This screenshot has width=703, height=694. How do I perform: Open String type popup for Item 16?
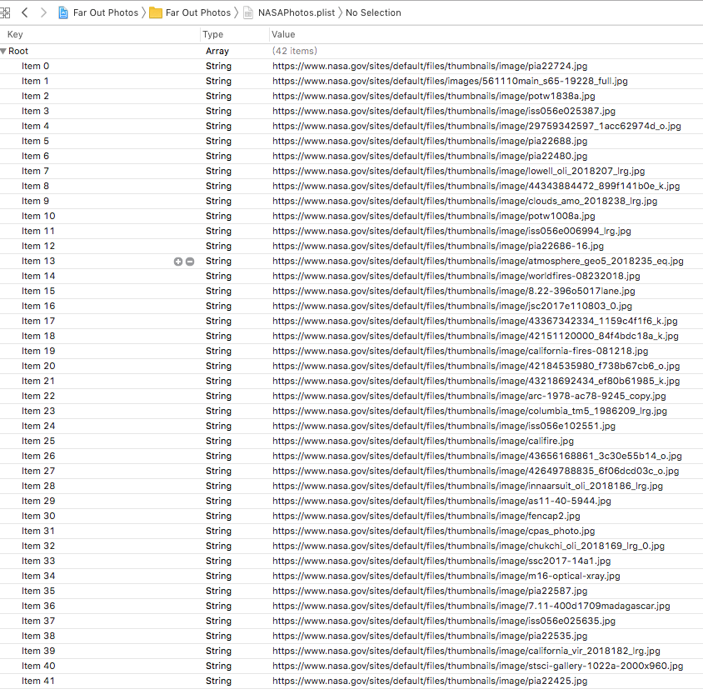[219, 307]
